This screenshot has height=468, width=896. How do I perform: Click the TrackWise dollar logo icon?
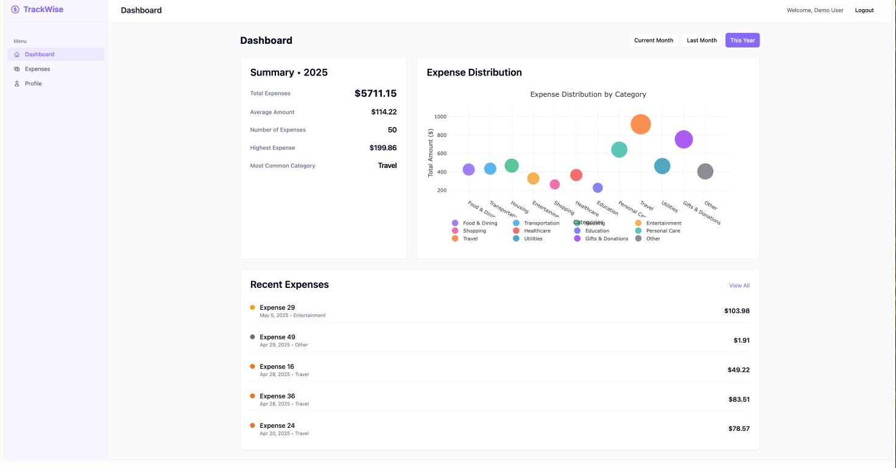pos(15,10)
